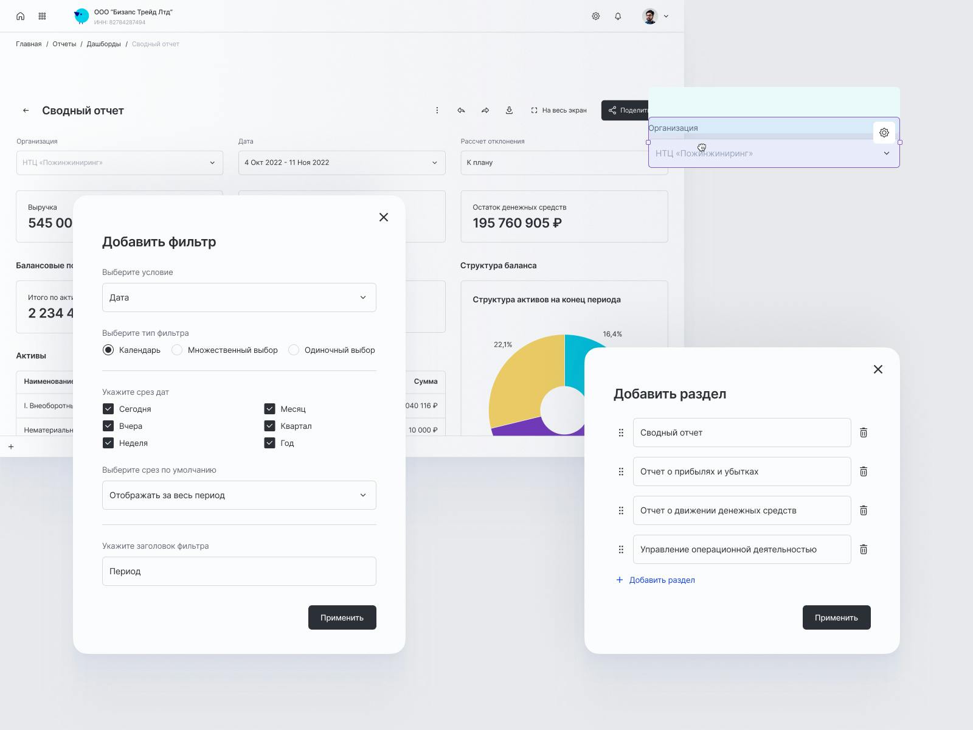Open the Отображать за весь период dropdown

(x=239, y=495)
